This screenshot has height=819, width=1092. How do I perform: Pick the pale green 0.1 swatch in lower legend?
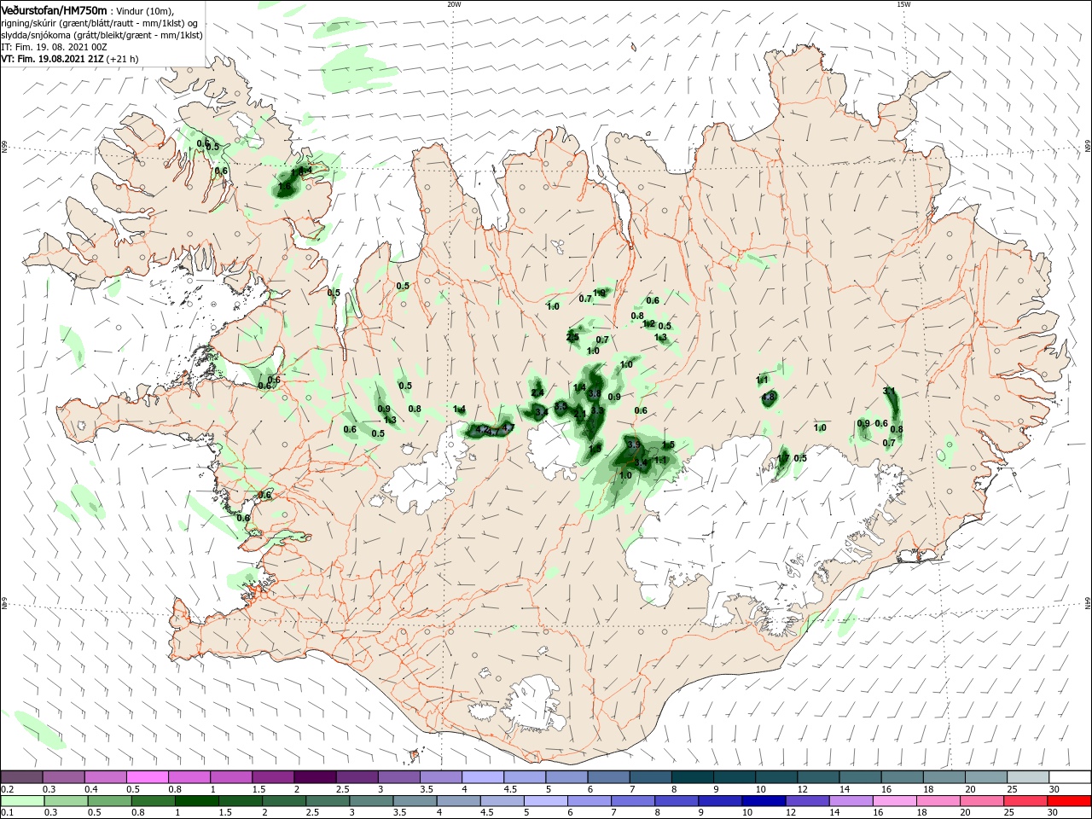click(21, 801)
